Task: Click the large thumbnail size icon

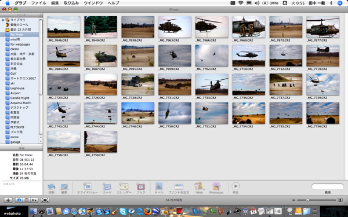Action: [x=340, y=200]
